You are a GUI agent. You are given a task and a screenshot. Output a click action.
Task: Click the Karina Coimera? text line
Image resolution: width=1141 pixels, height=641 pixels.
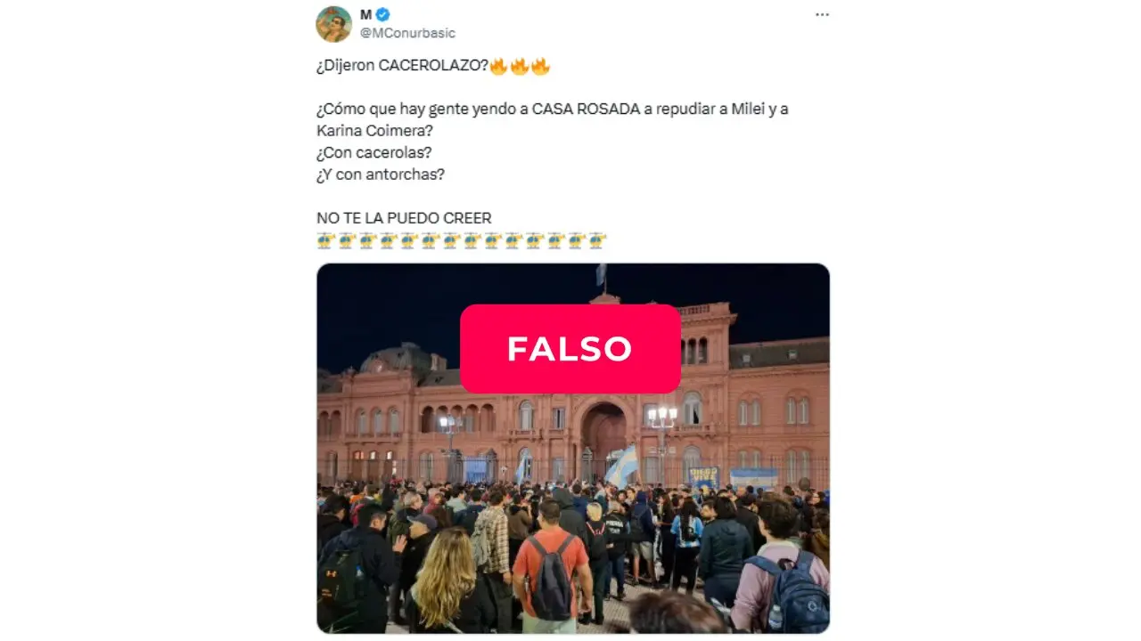[373, 131]
